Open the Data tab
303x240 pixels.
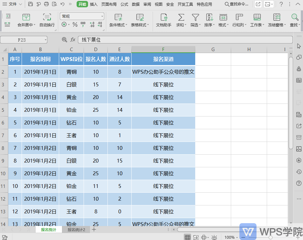click(136, 4)
